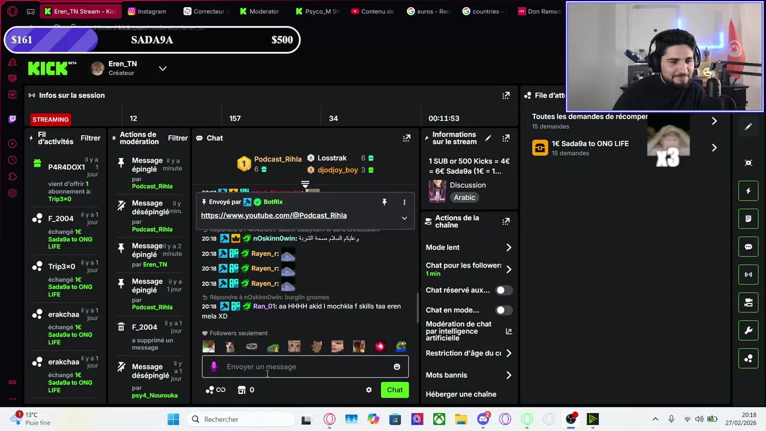Switch to the euros search browser tab

(x=428, y=11)
